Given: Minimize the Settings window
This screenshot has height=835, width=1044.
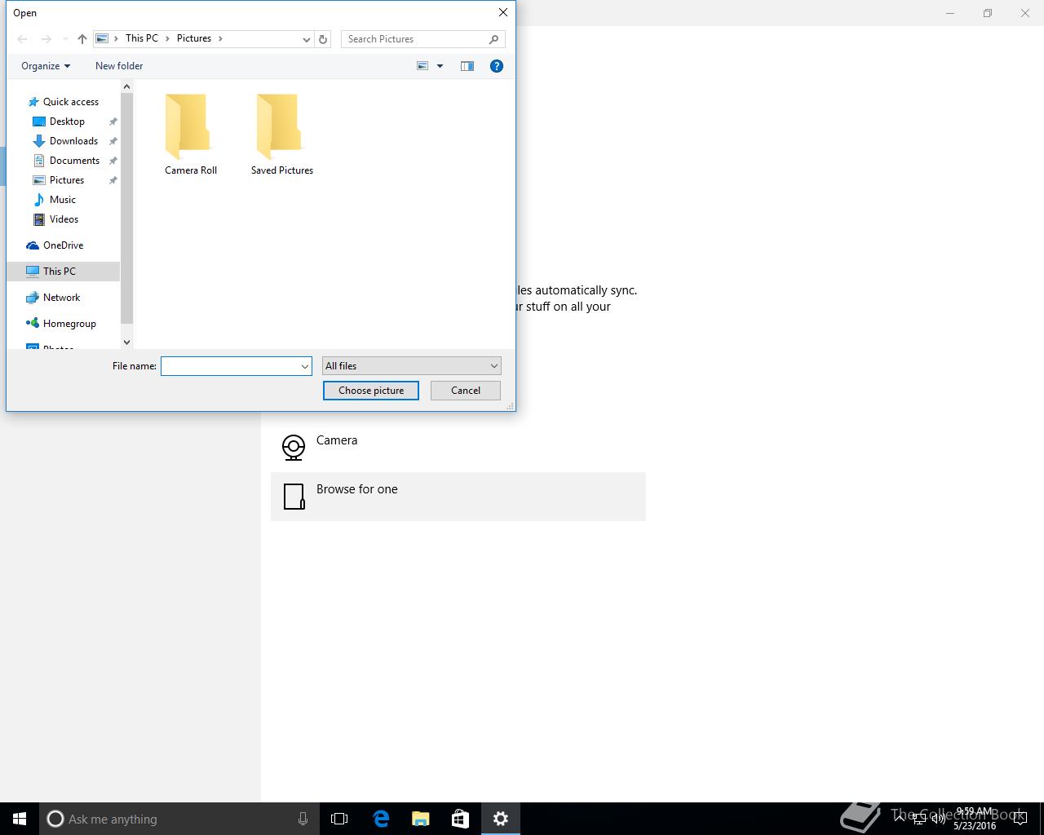Looking at the screenshot, I should coord(950,13).
